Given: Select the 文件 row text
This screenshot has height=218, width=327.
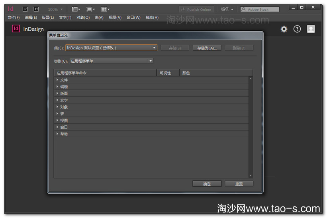Looking at the screenshot, I should [x=64, y=80].
